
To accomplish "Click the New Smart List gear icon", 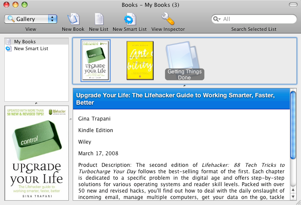I will click(x=130, y=19).
